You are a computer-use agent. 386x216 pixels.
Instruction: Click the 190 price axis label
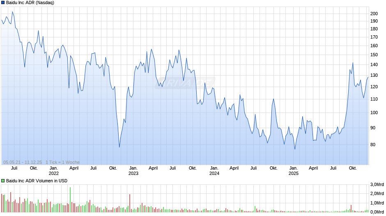coord(374,21)
